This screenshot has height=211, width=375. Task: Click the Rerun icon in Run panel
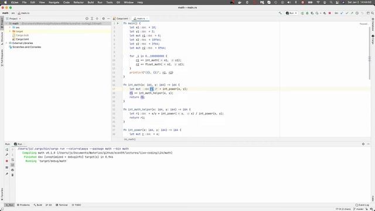coord(6,149)
